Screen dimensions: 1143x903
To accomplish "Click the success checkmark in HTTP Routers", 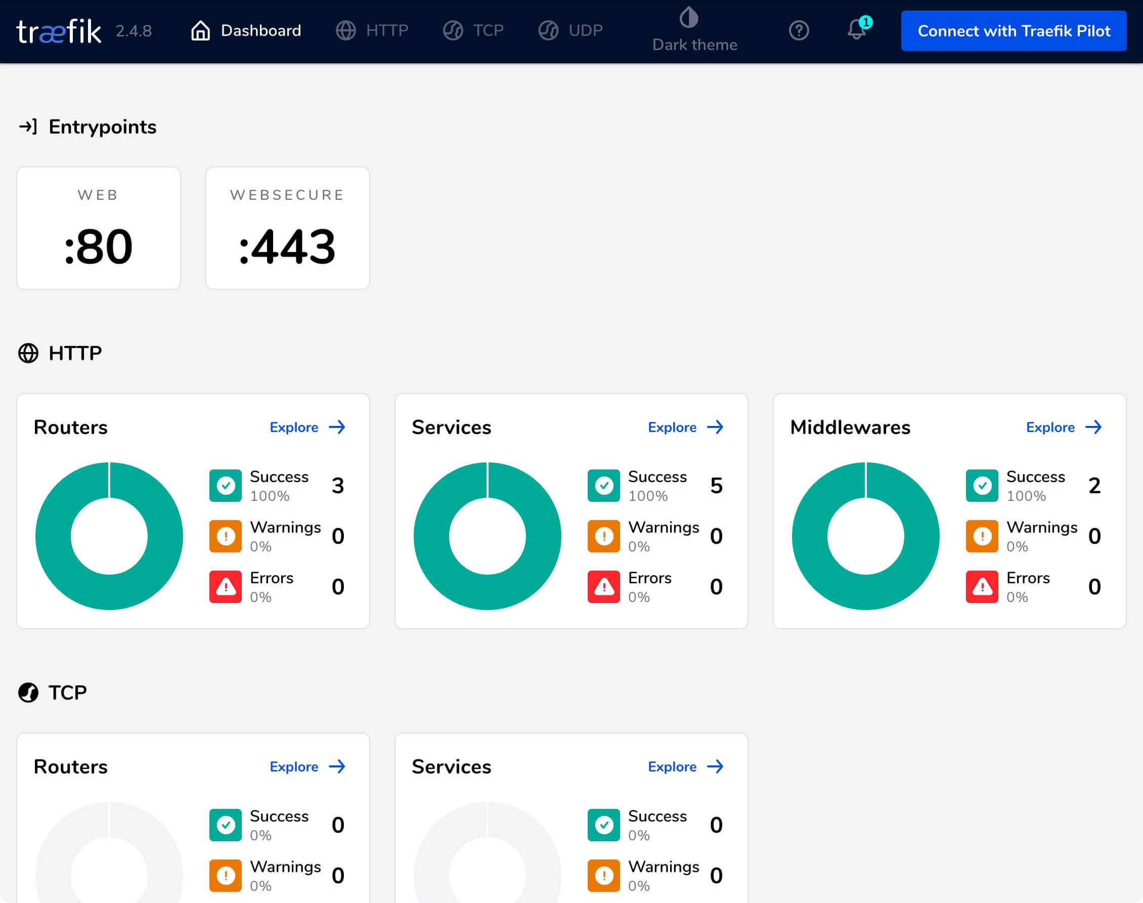I will coord(226,485).
